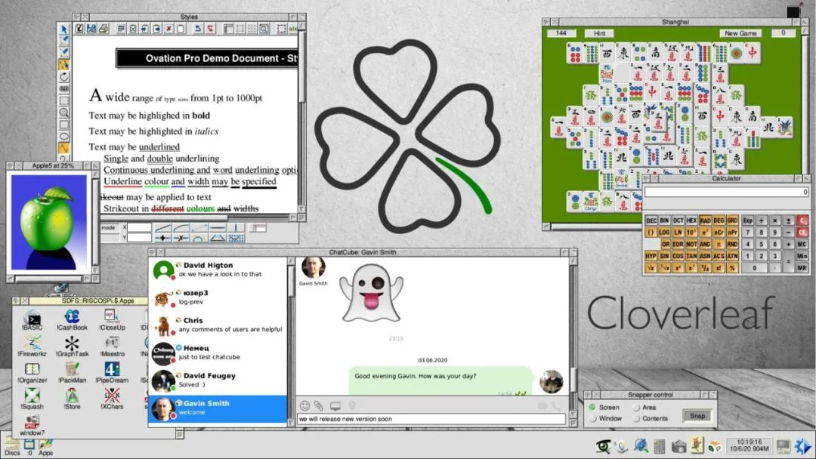
Task: Click the MR memory recall key on calculator
Action: pyautogui.click(x=802, y=268)
